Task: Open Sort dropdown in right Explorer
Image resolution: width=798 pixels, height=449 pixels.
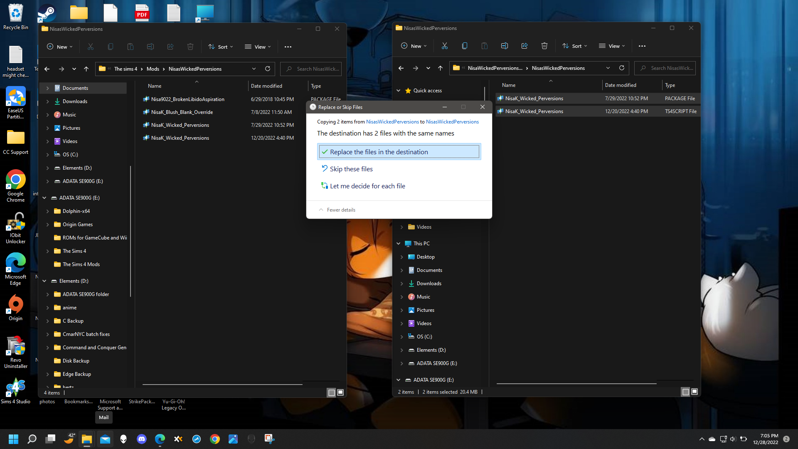Action: [x=575, y=46]
